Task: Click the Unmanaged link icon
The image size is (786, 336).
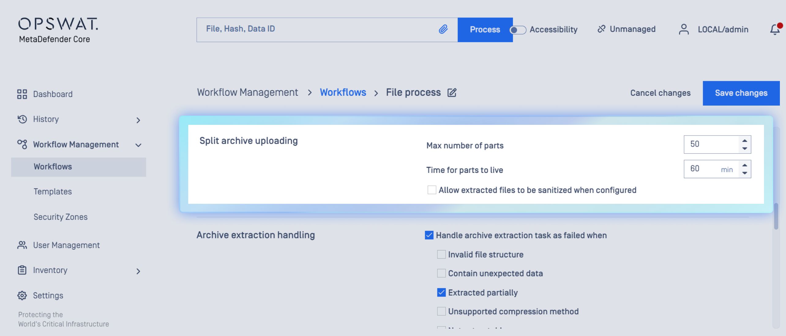Action: (x=601, y=29)
